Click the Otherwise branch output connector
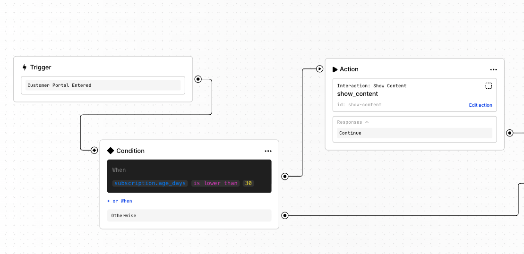 click(285, 216)
